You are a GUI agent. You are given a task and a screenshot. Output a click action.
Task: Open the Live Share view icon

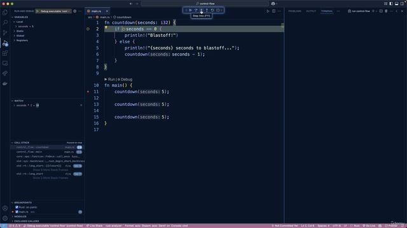(x=5, y=73)
